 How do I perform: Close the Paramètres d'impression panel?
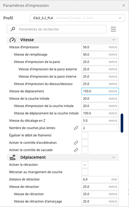[x=124, y=6]
